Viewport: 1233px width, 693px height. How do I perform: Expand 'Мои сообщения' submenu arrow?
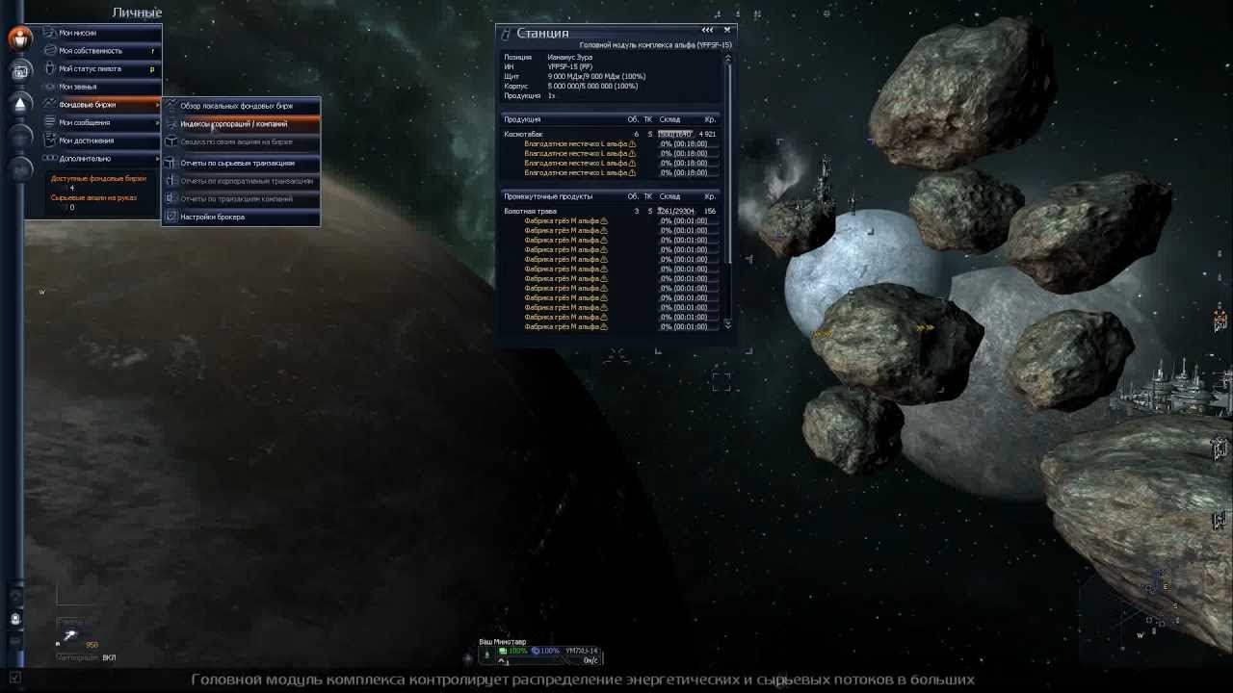[156, 122]
